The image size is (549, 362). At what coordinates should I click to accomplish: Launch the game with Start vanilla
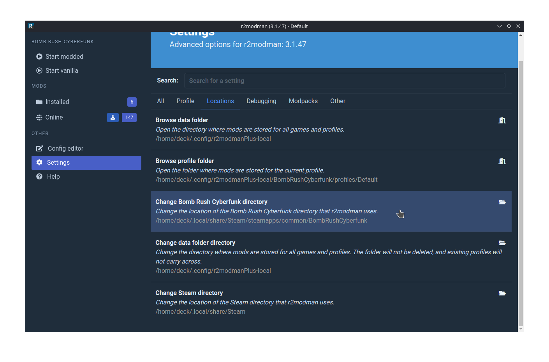(86, 70)
